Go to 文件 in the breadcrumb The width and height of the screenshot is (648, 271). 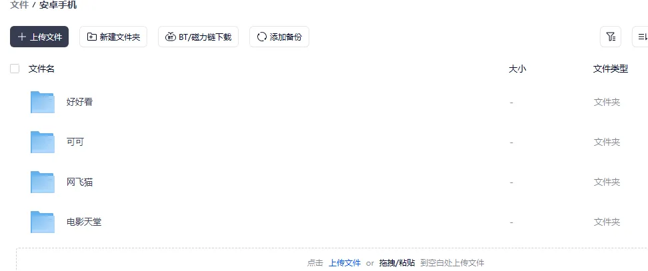pos(19,5)
